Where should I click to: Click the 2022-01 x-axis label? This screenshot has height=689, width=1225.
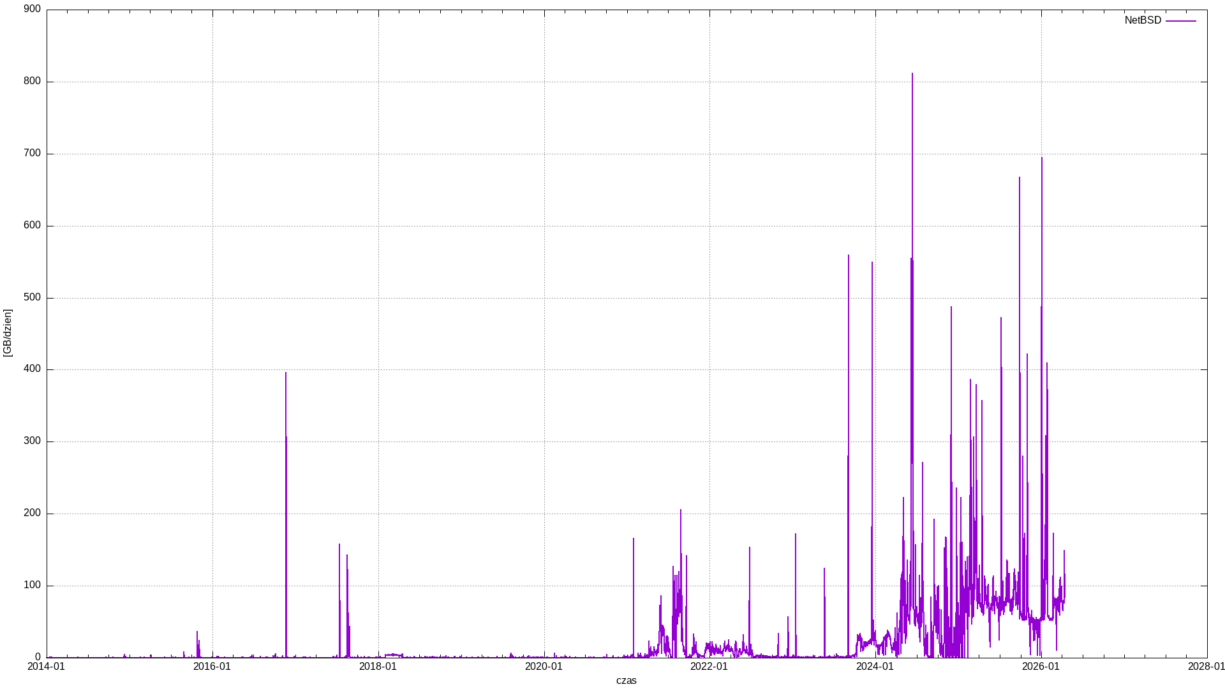(x=709, y=667)
